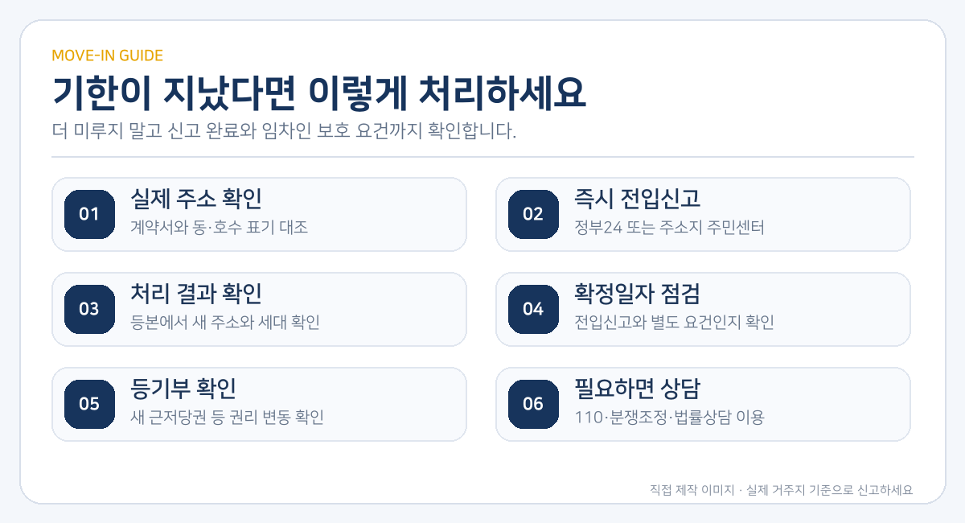The height and width of the screenshot is (523, 965).
Task: Click the subtitle about 임차인 보호 요건
Action: (284, 131)
